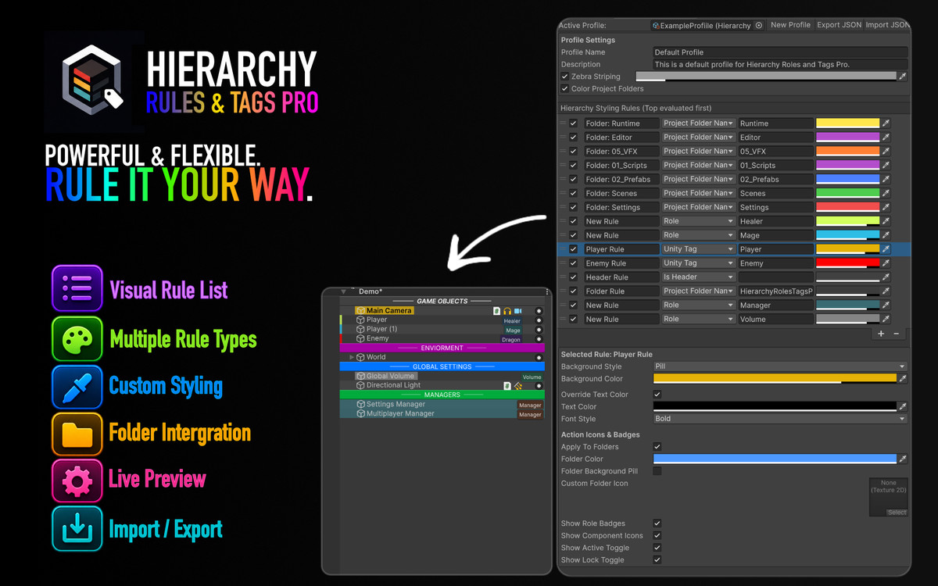The image size is (938, 586).
Task: Select Multiplayer Manager in the hierarchy
Action: point(400,414)
